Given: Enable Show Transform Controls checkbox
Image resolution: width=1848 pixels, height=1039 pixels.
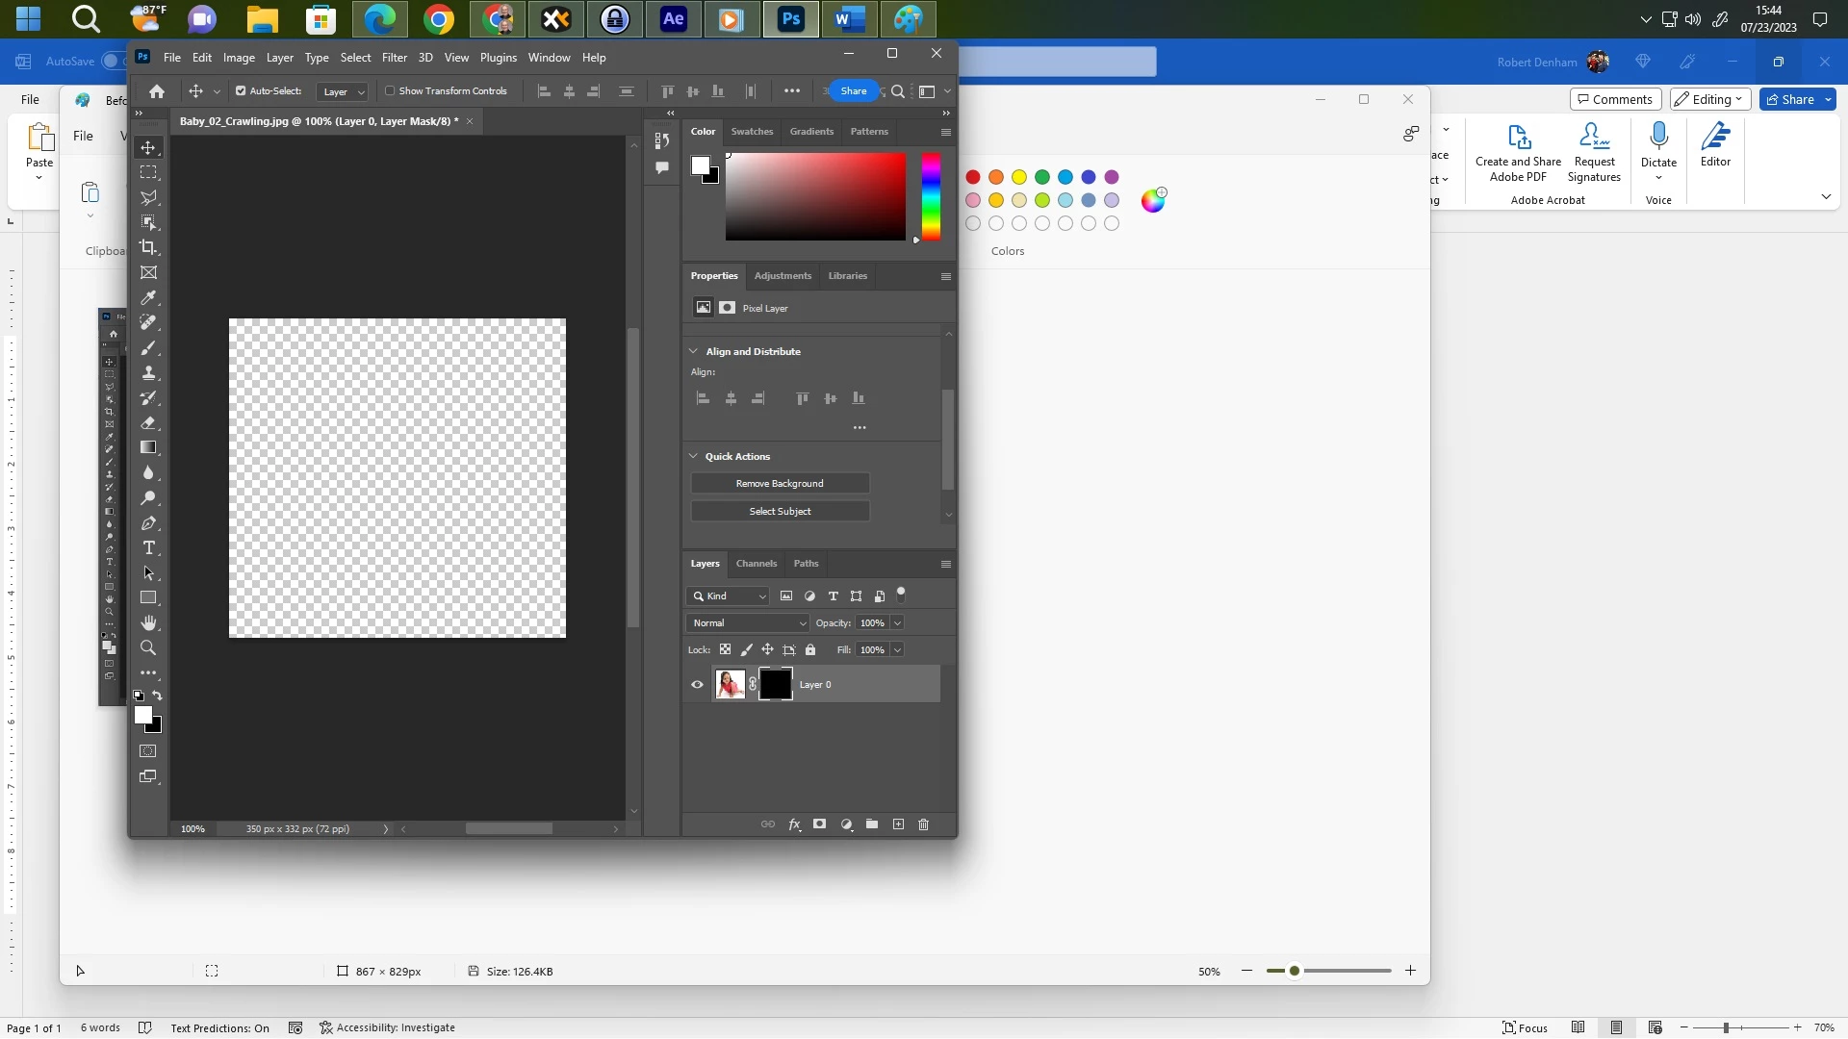Looking at the screenshot, I should tap(390, 91).
